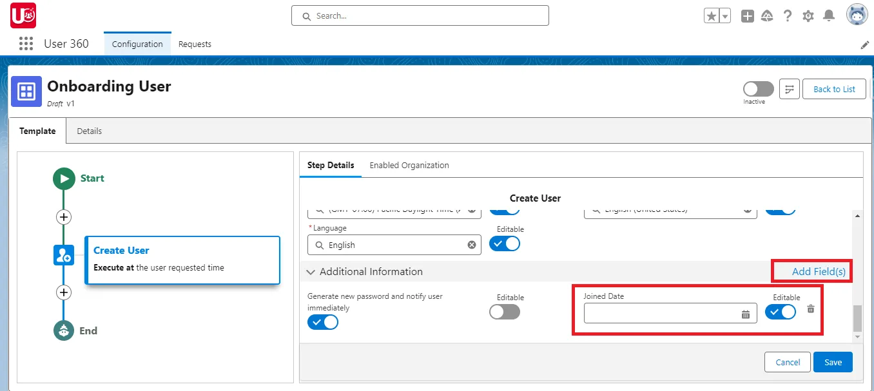Switch to the Requests tab
874x391 pixels.
(x=195, y=44)
